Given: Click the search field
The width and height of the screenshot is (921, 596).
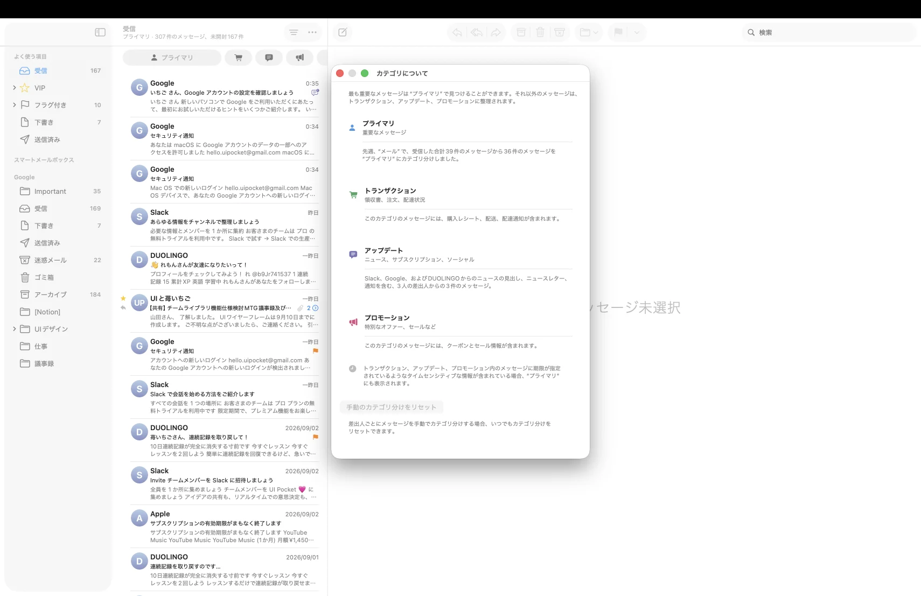Looking at the screenshot, I should click(x=829, y=32).
